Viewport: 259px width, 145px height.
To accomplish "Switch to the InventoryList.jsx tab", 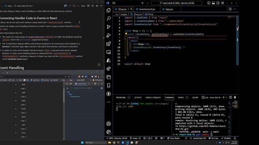I will 147,9.
